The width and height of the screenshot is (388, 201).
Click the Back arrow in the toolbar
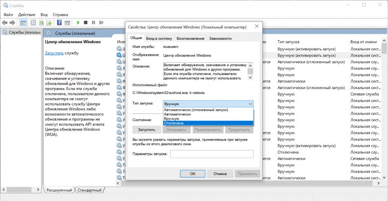[5, 23]
